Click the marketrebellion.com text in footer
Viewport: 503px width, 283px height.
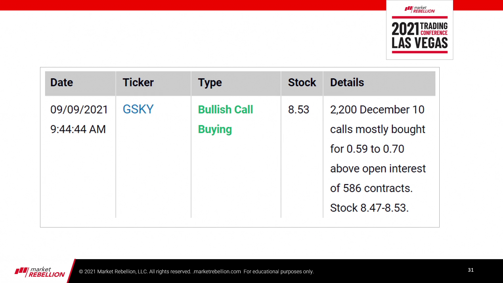[x=217, y=272]
